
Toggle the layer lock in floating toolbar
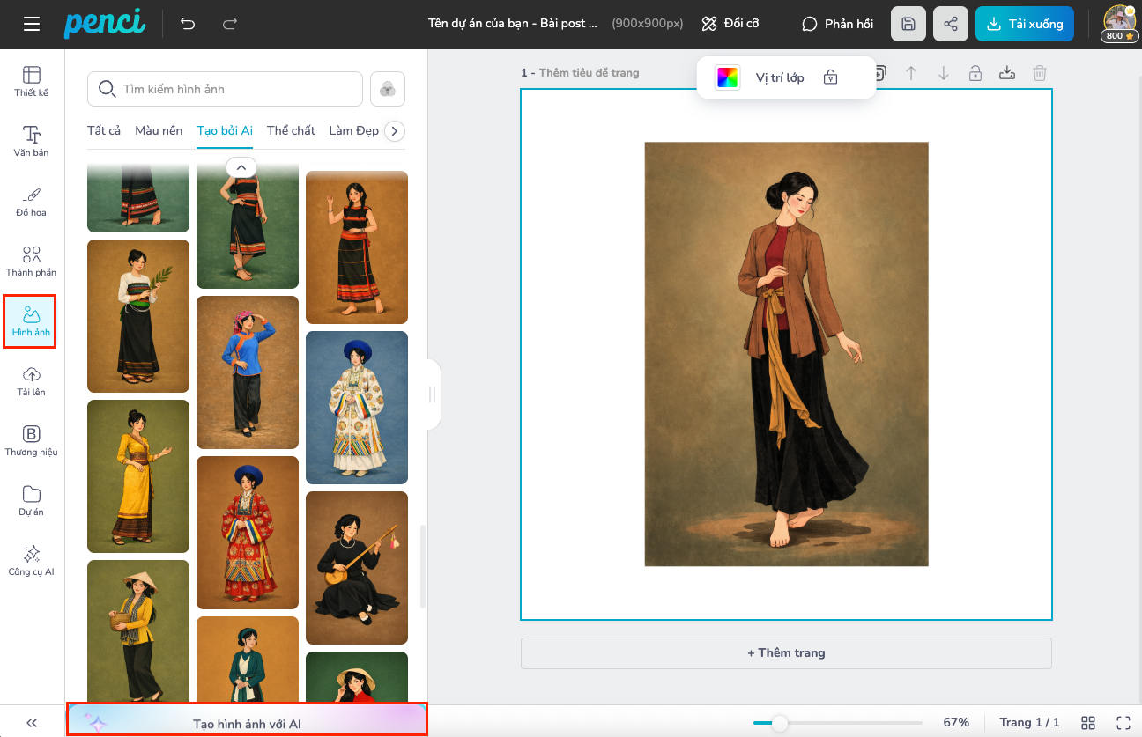(x=830, y=77)
